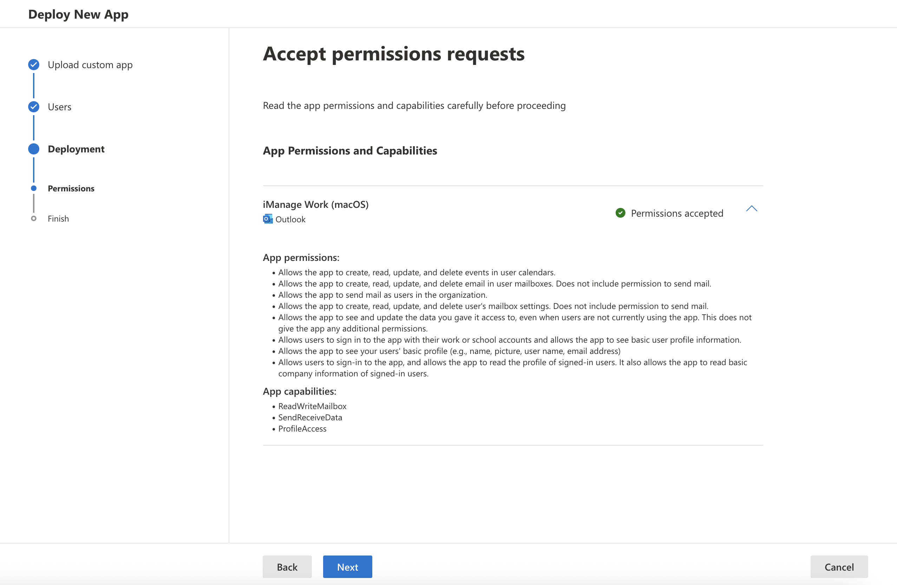Expand the Finish step in the wizard
Viewport: 897px width, 585px height.
58,219
